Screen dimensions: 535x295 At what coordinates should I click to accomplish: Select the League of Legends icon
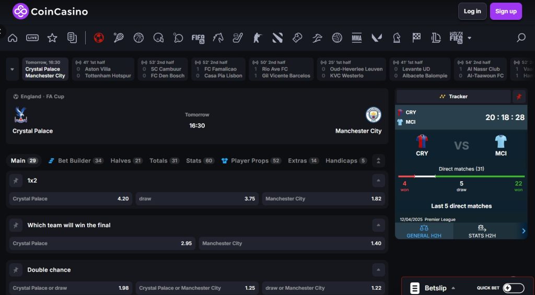[x=436, y=38]
